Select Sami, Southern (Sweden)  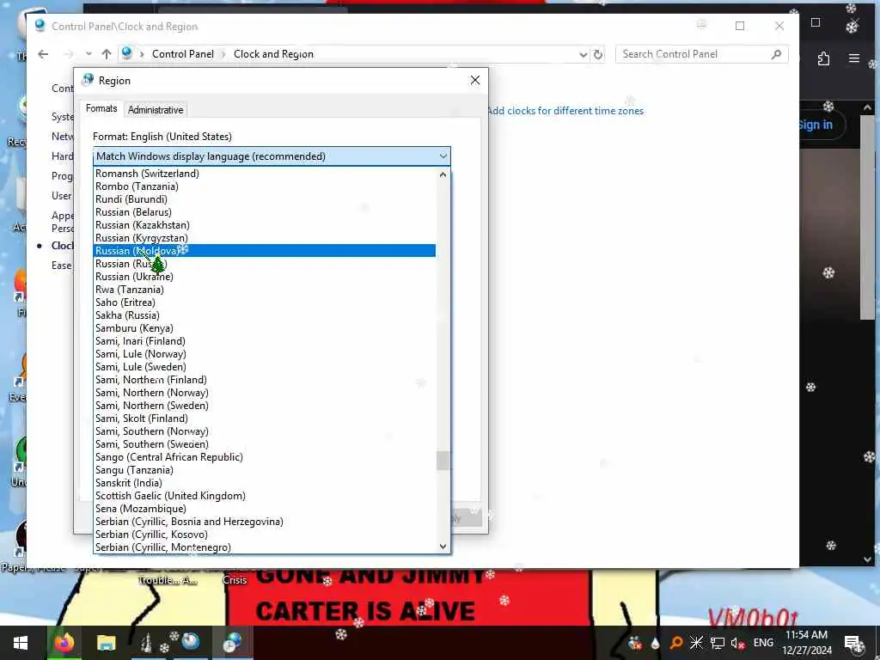(x=265, y=444)
